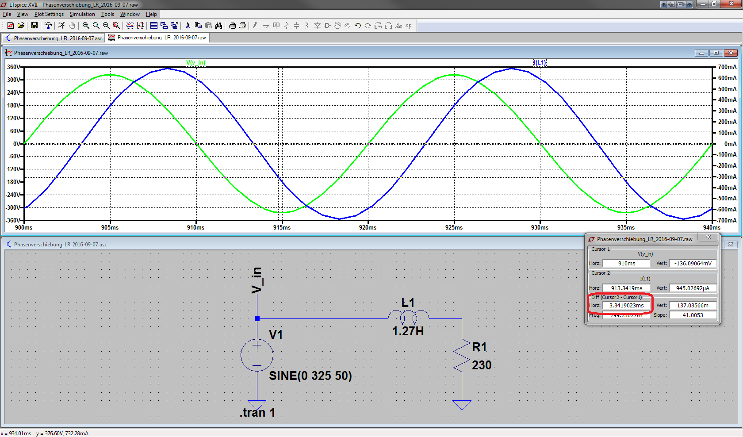The width and height of the screenshot is (743, 437).
Task: Select the Component gate tool
Action: [x=327, y=26]
